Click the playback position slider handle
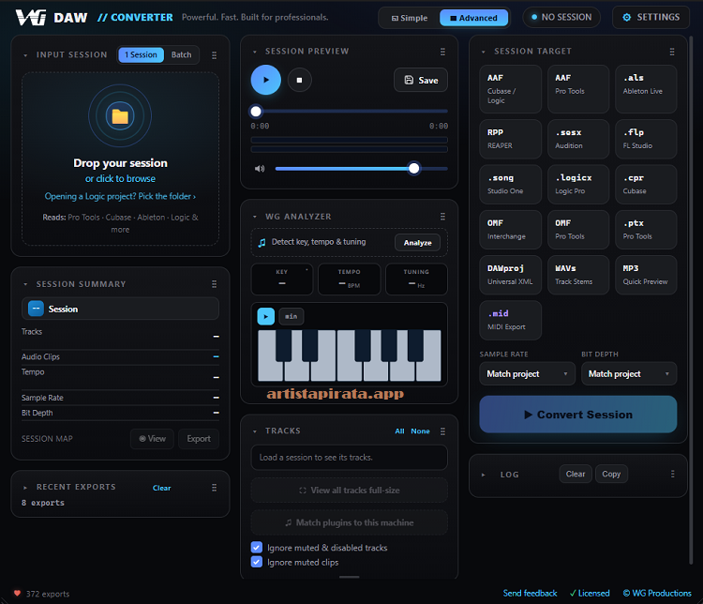 coord(256,112)
